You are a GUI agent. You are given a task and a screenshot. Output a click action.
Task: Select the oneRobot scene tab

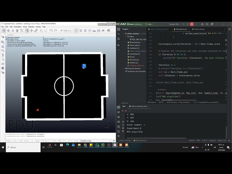click(10, 35)
